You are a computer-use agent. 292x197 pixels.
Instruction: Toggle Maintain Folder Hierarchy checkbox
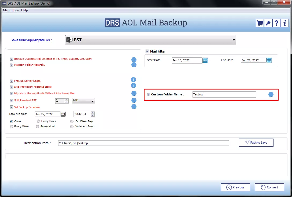[x=11, y=65]
